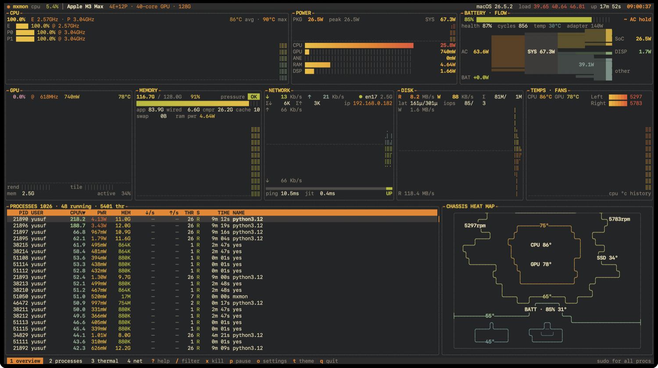The height and width of the screenshot is (368, 658).
Task: Select process row PID 21896
Action: click(x=222, y=226)
